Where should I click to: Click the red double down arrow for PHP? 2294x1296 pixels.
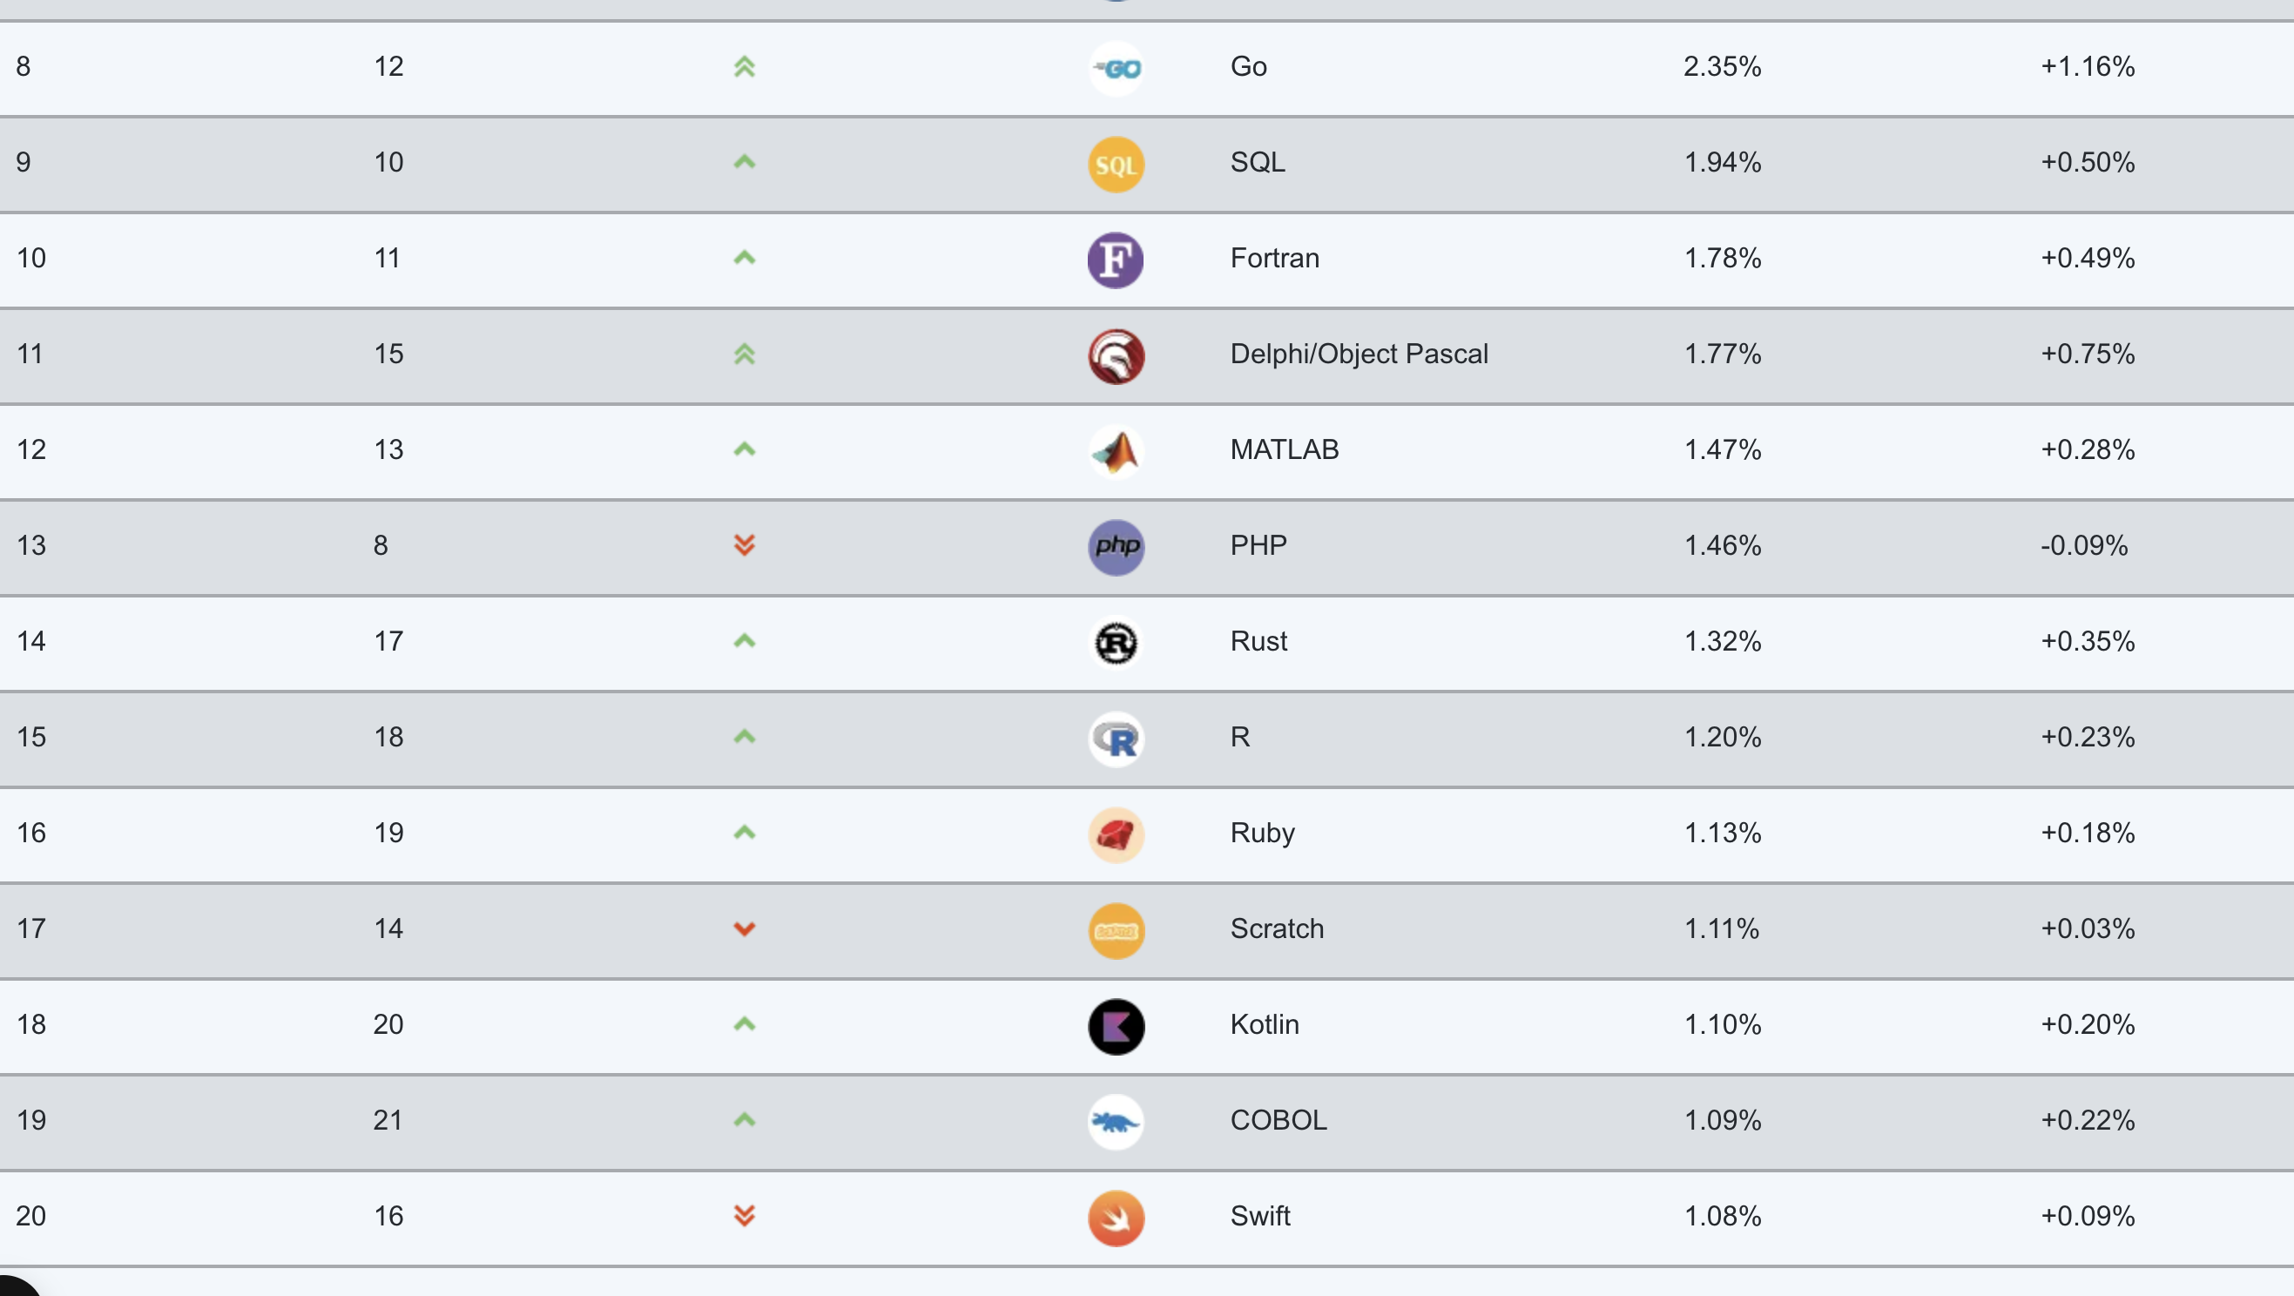pyautogui.click(x=745, y=545)
